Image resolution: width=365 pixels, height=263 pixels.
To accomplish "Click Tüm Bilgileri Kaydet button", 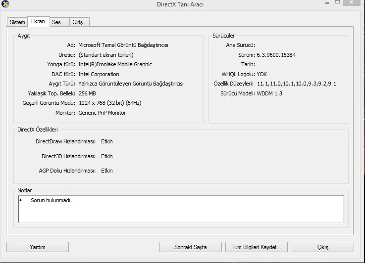I will 256,247.
